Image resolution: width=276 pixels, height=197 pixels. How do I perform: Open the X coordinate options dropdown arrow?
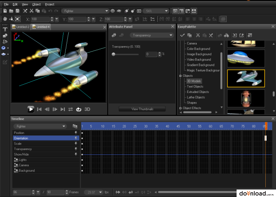pos(56,19)
